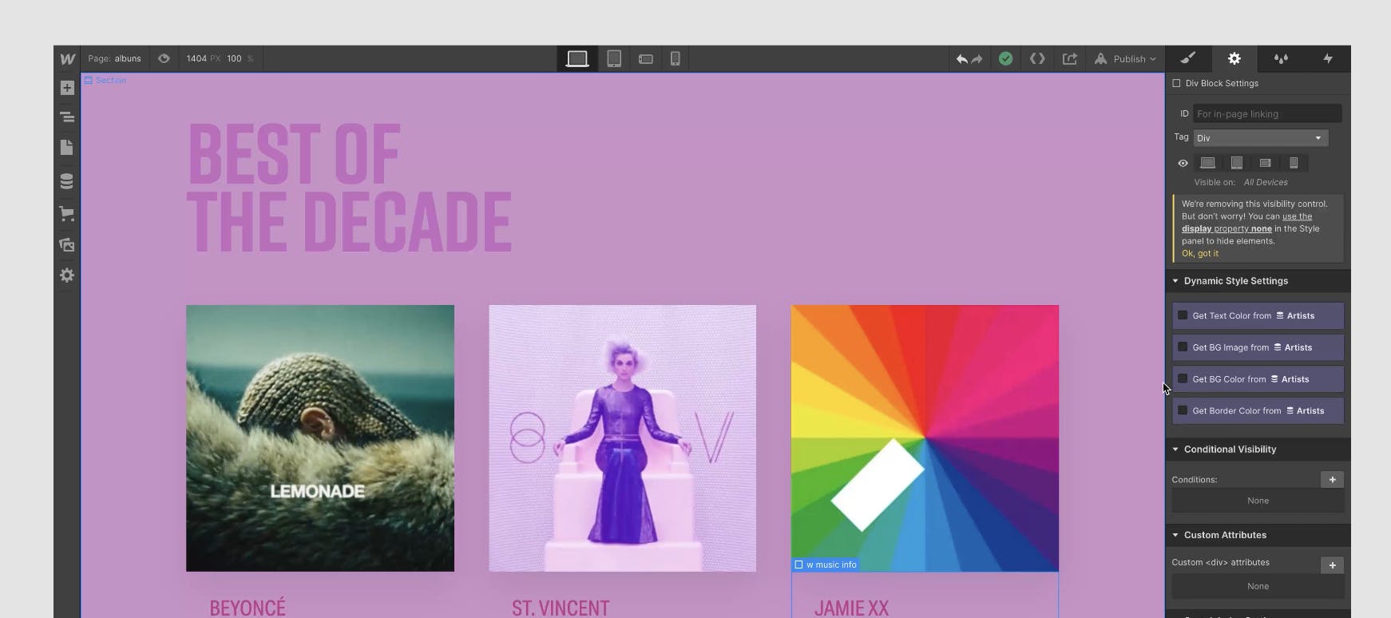Add a new visibility condition
Screen dimensions: 1391x618
[x=1332, y=479]
